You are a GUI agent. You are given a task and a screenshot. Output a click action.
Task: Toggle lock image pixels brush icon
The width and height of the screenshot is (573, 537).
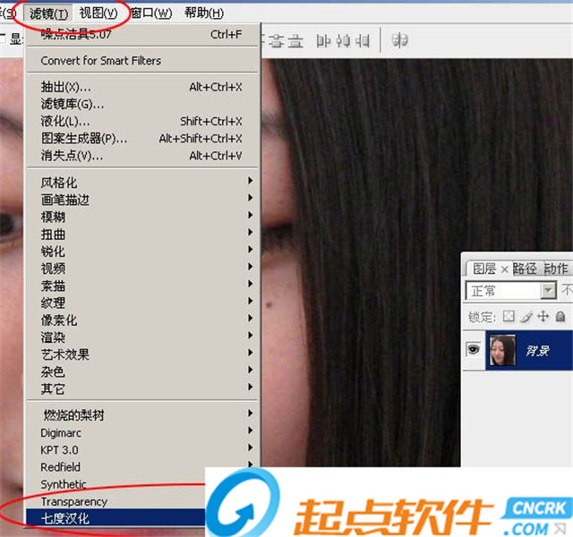point(526,316)
